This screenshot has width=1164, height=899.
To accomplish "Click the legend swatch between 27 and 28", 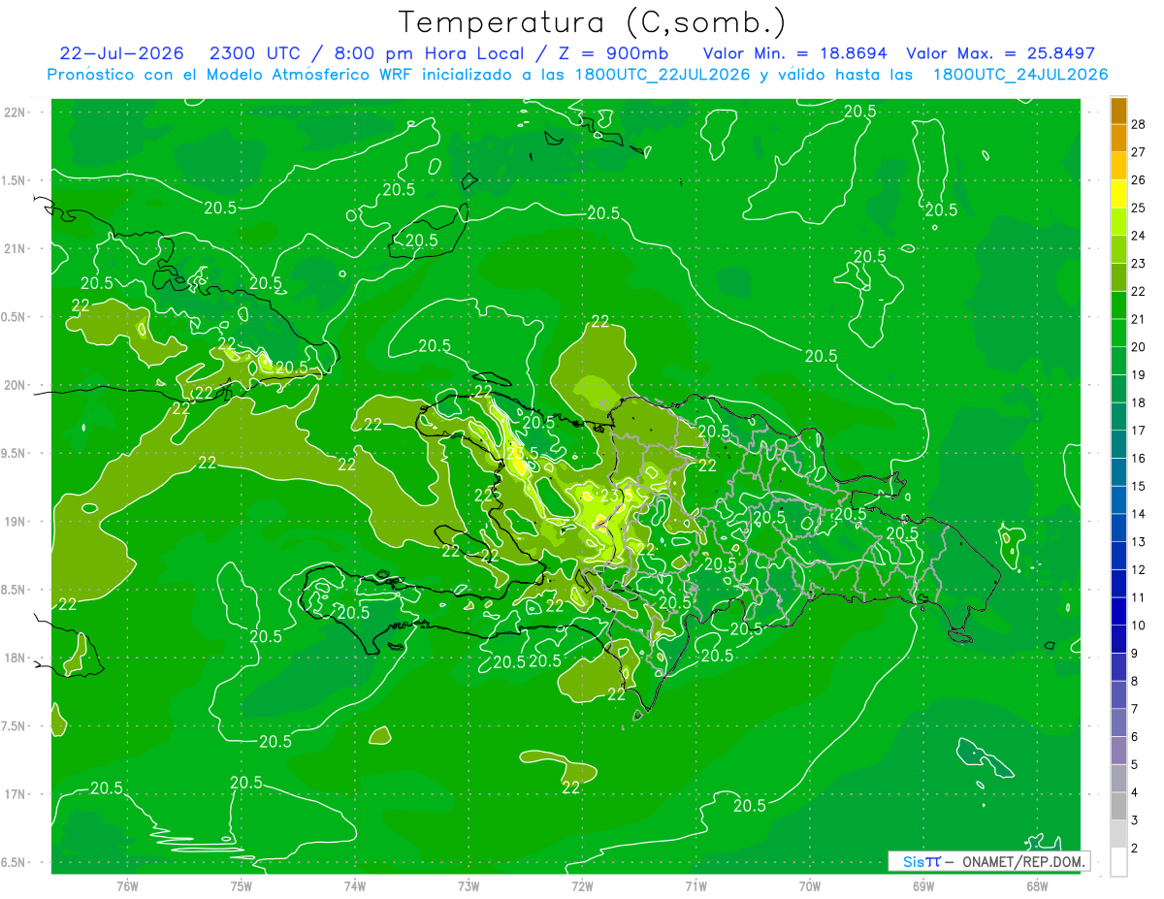I will click(1118, 138).
